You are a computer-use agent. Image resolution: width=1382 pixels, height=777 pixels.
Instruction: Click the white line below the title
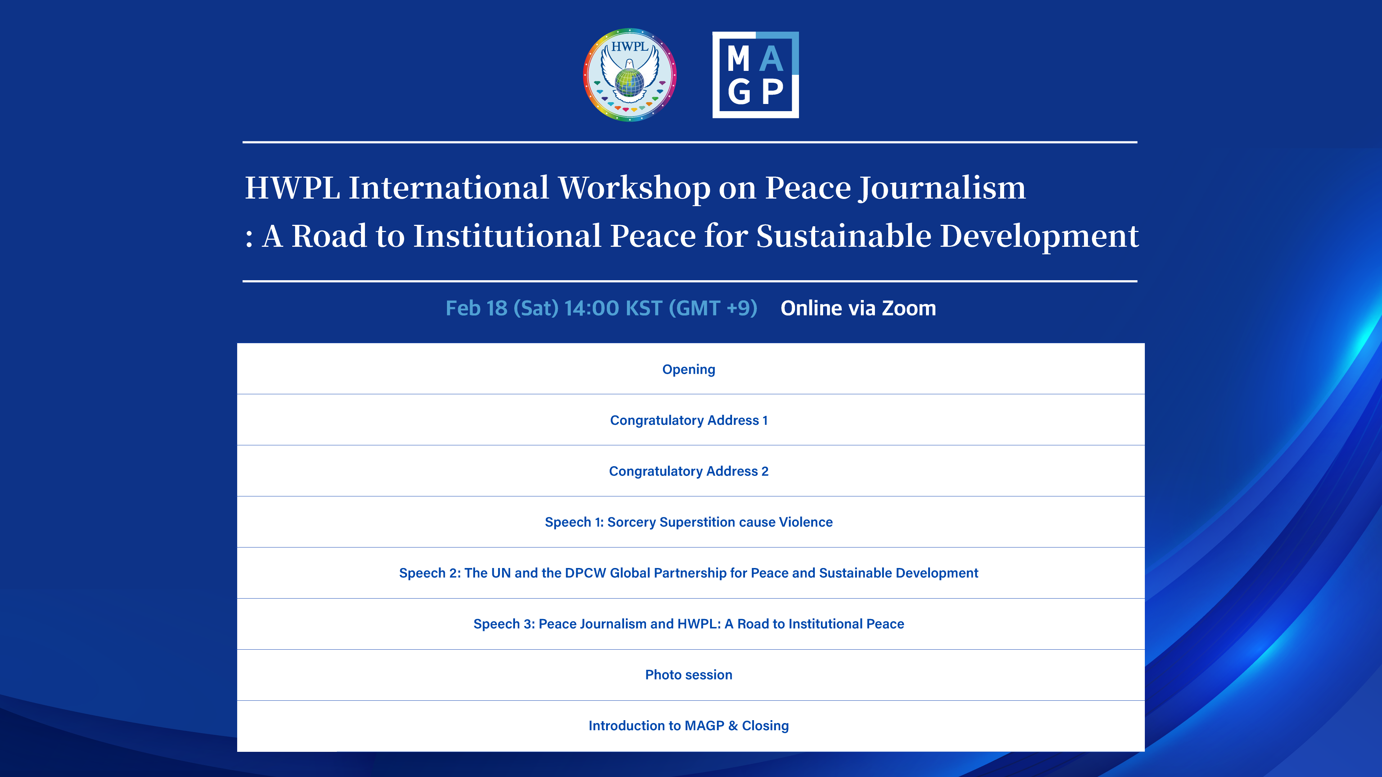tap(690, 281)
